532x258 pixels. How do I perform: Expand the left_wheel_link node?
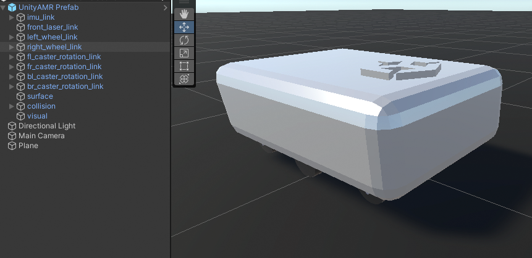point(12,37)
